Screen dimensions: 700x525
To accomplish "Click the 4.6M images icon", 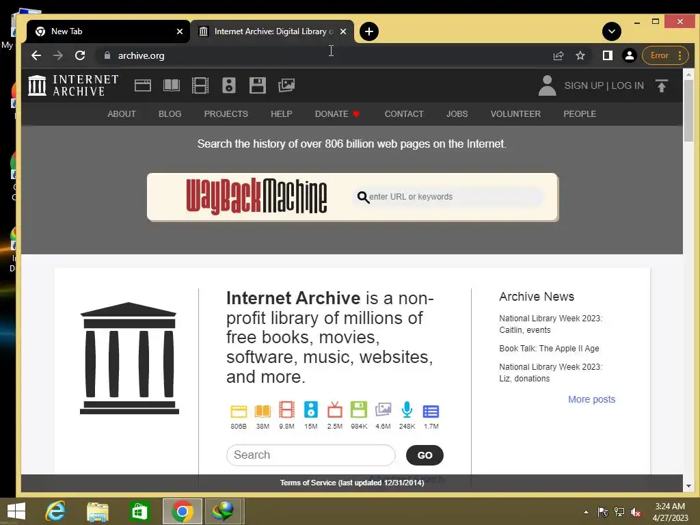I will (383, 410).
